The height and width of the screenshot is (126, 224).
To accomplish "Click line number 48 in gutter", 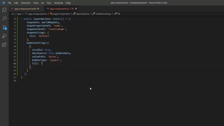I will click(15, 81).
